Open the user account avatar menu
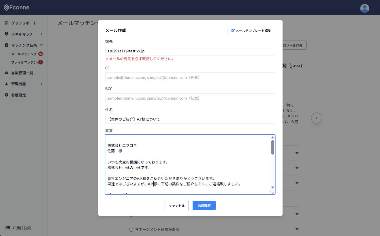Screen dimensions: 380x236 [365, 8]
